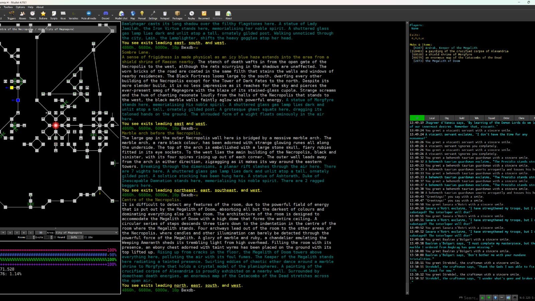Screen dimensions: 535x301
Task: Open the Help menu
Action: coord(30,7)
